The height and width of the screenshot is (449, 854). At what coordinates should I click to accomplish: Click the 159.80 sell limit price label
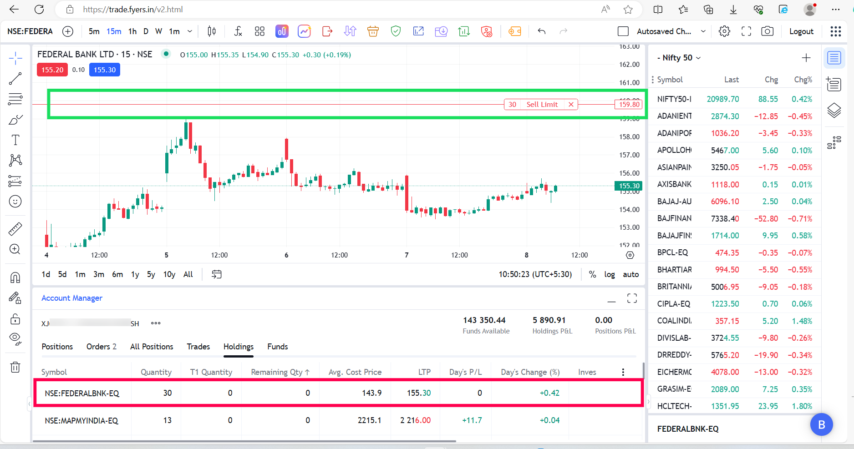tap(629, 105)
